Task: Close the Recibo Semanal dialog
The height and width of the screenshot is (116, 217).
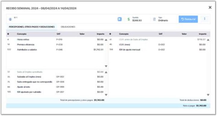Action: pos(210,8)
